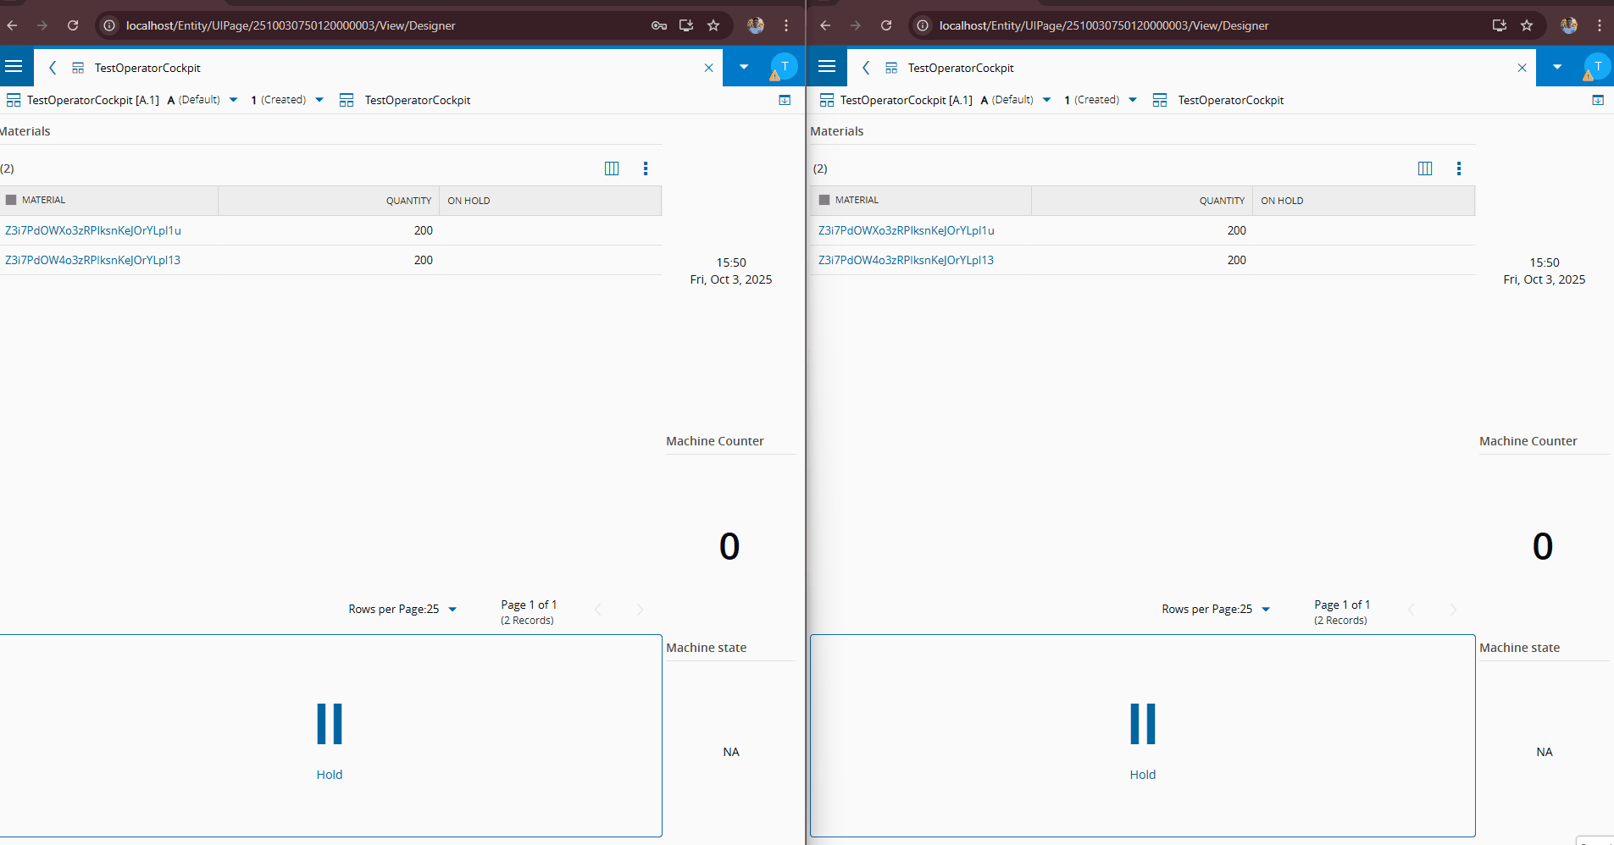Viewport: 1614px width, 845px height.
Task: Select the checkbox in the MATERIAL column header
Action: [x=11, y=199]
